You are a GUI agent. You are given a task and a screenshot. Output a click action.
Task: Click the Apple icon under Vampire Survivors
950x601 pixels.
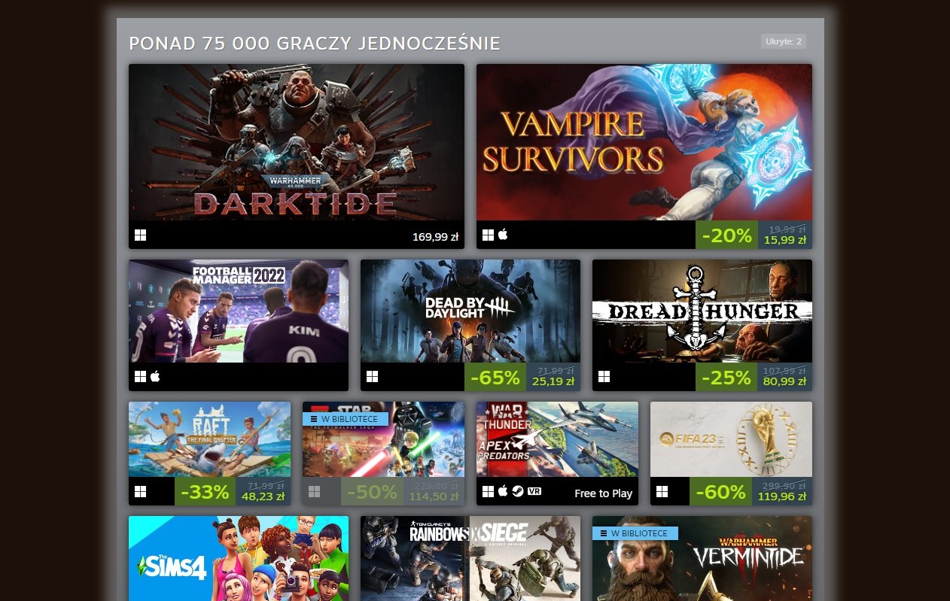tap(503, 235)
